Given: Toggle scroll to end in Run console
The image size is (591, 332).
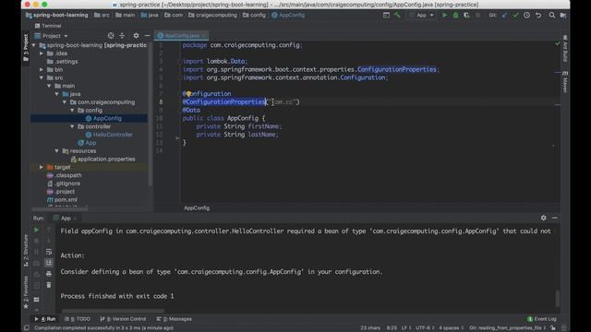Looking at the screenshot, I should (x=49, y=263).
